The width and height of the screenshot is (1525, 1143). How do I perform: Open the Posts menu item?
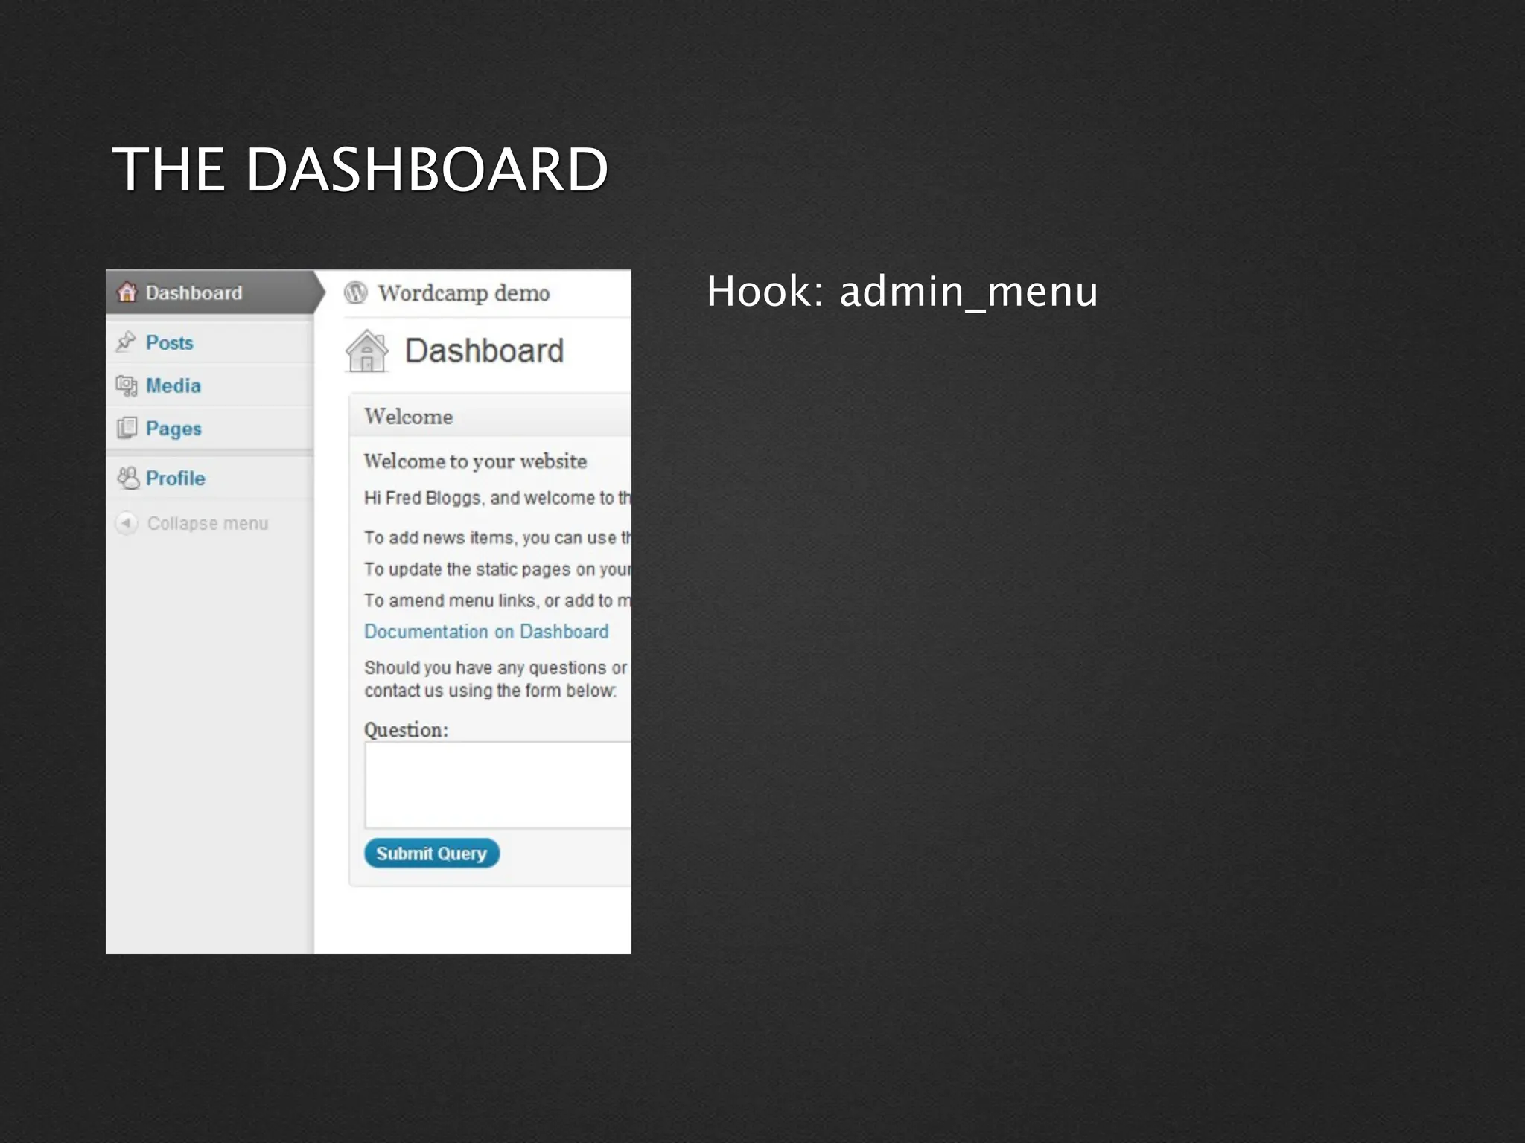point(210,342)
